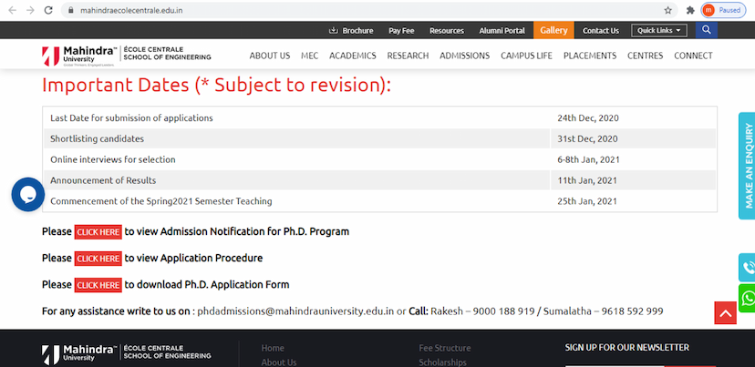
Task: Open the CAMPUS LIFE menu
Action: click(526, 56)
